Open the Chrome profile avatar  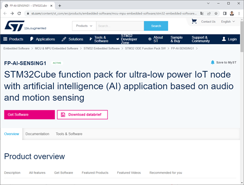point(232,14)
